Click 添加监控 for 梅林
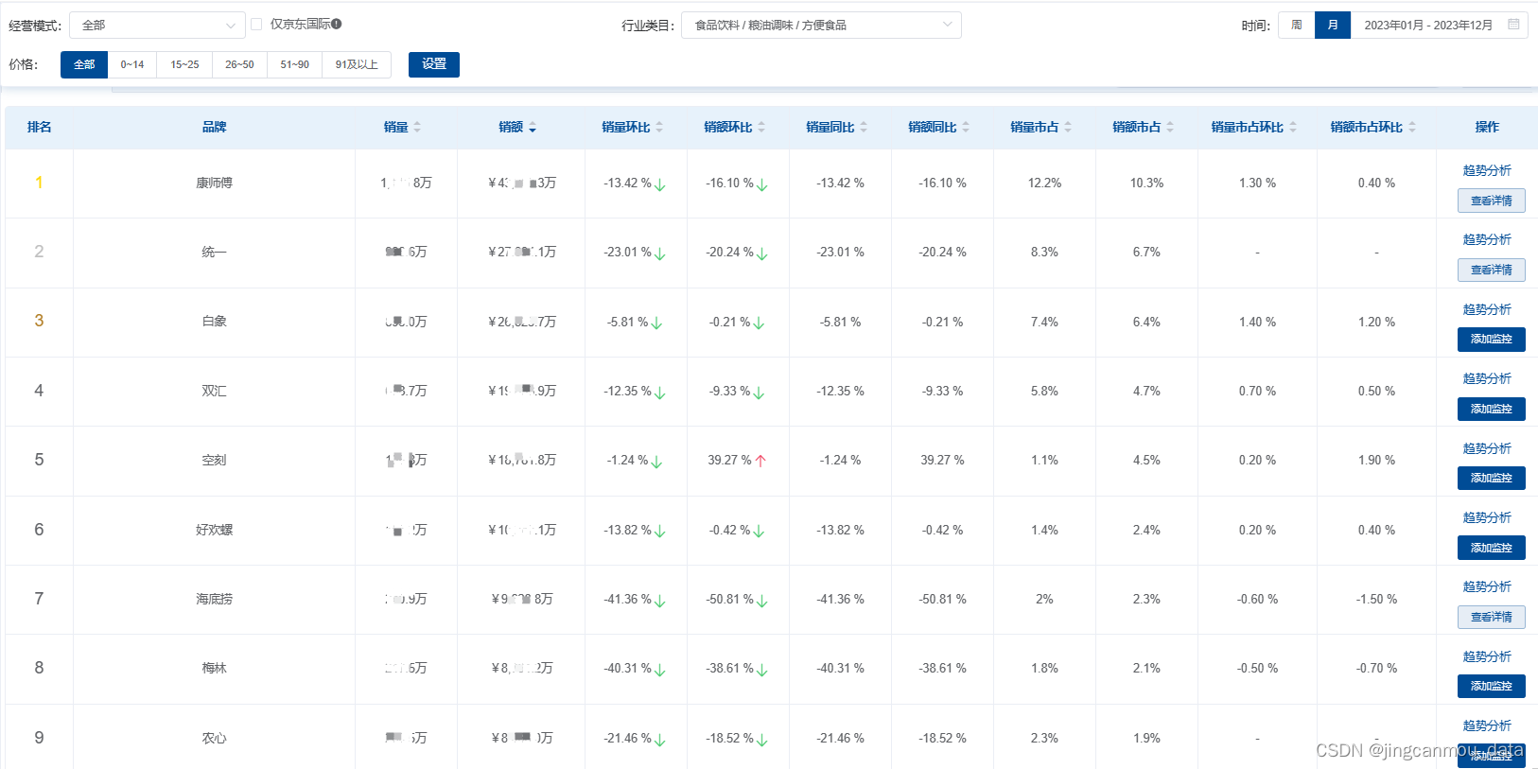Viewport: 1538px width, 769px height. pyautogui.click(x=1492, y=686)
